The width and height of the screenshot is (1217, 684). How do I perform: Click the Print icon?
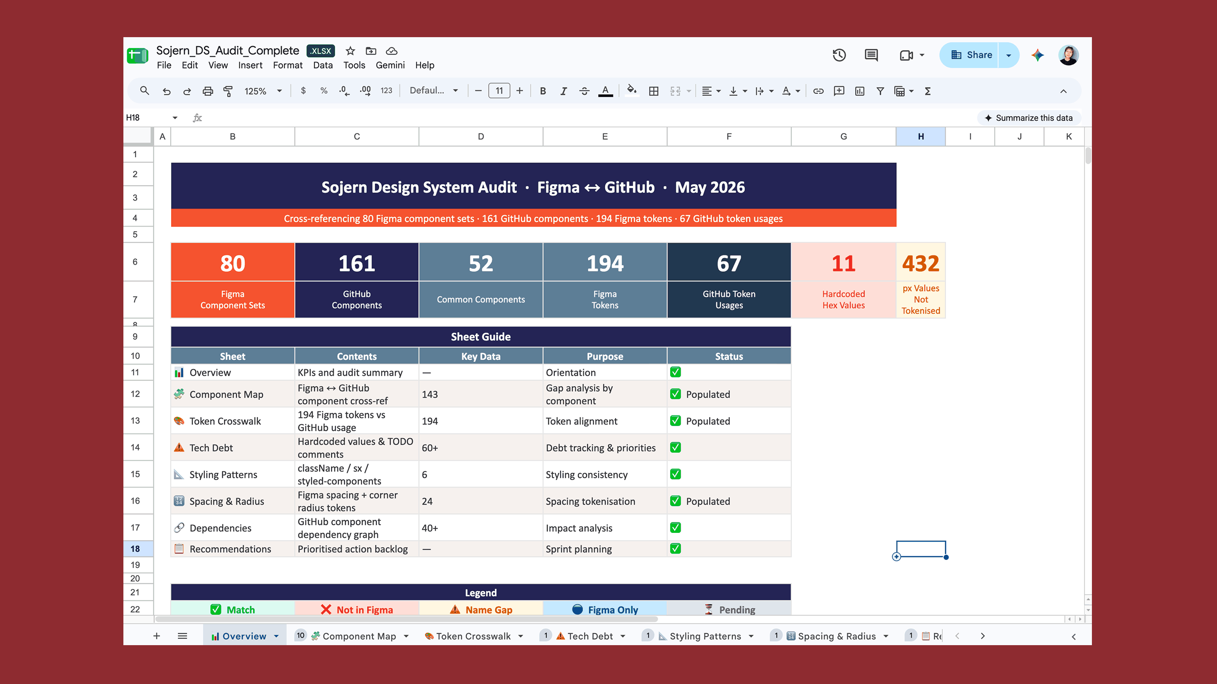tap(208, 91)
